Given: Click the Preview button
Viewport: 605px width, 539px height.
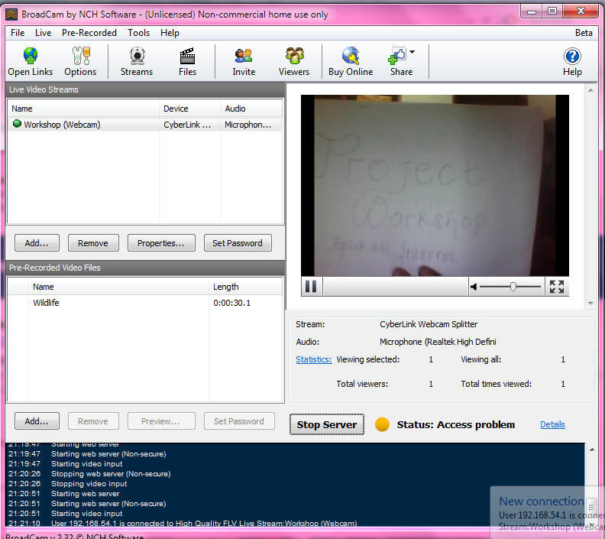Looking at the screenshot, I should pos(161,420).
